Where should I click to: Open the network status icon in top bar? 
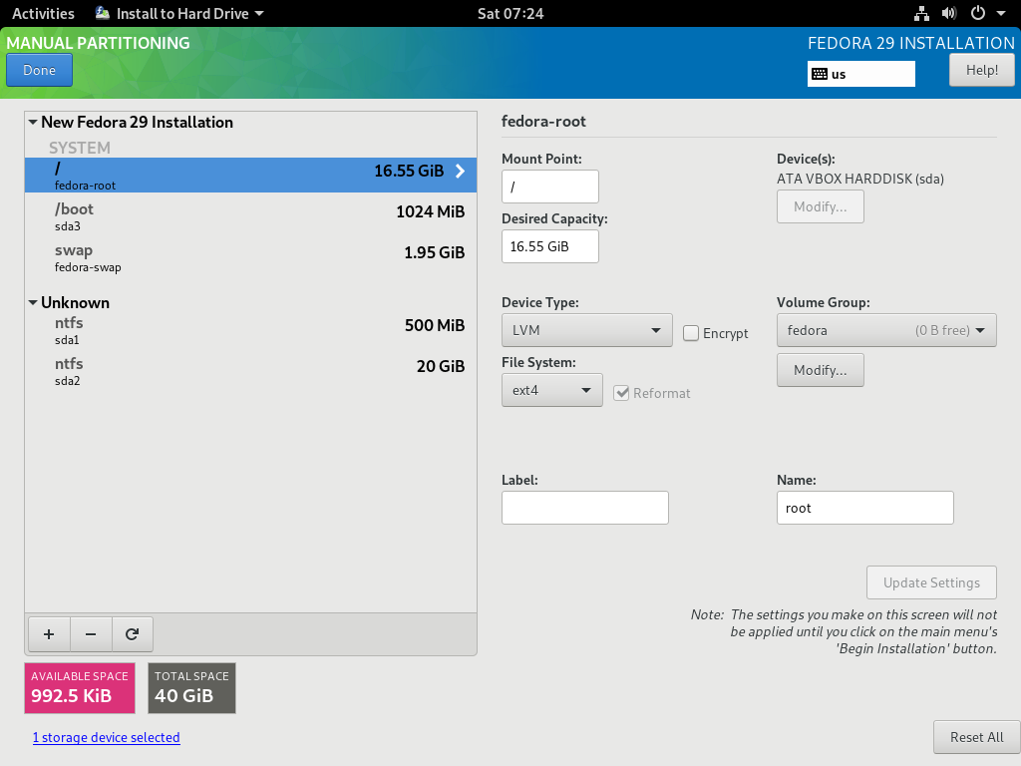(x=921, y=14)
